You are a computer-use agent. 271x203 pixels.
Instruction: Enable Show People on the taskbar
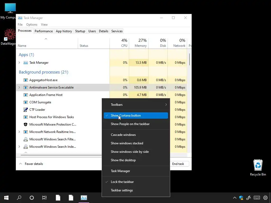coord(136,124)
